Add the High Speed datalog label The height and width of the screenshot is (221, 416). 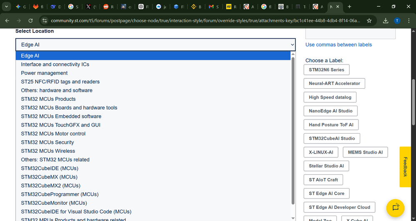330,97
